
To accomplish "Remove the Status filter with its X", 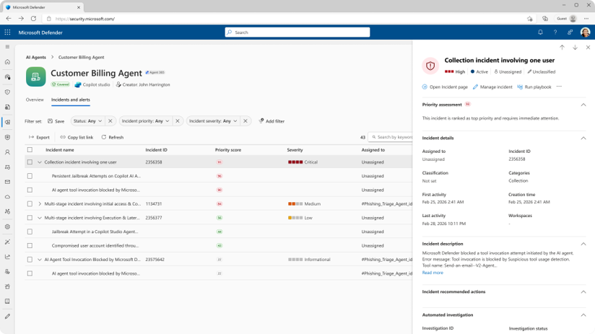I will (110, 121).
